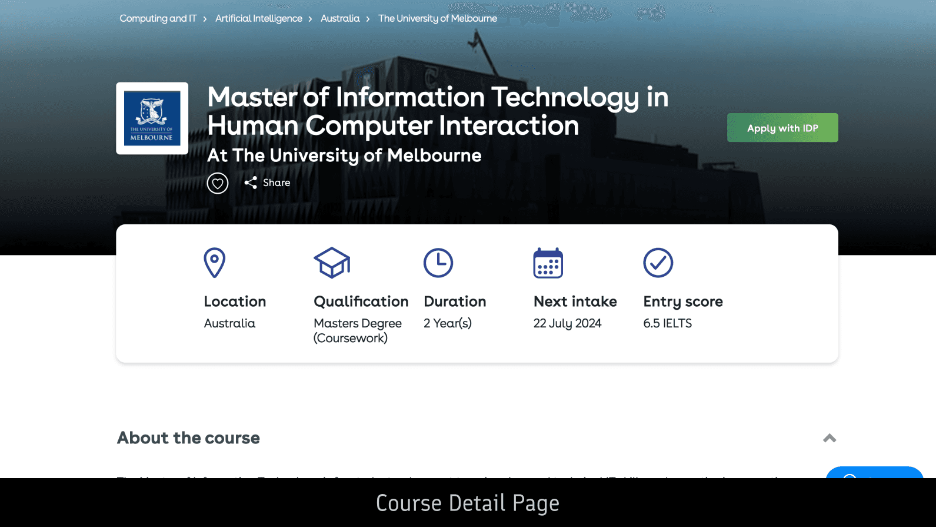Go to Australia breadcrumb link
The width and height of the screenshot is (936, 527).
340,18
